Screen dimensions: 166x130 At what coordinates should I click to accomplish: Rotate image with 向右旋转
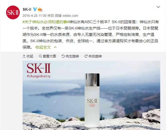pyautogui.click(x=95, y=56)
